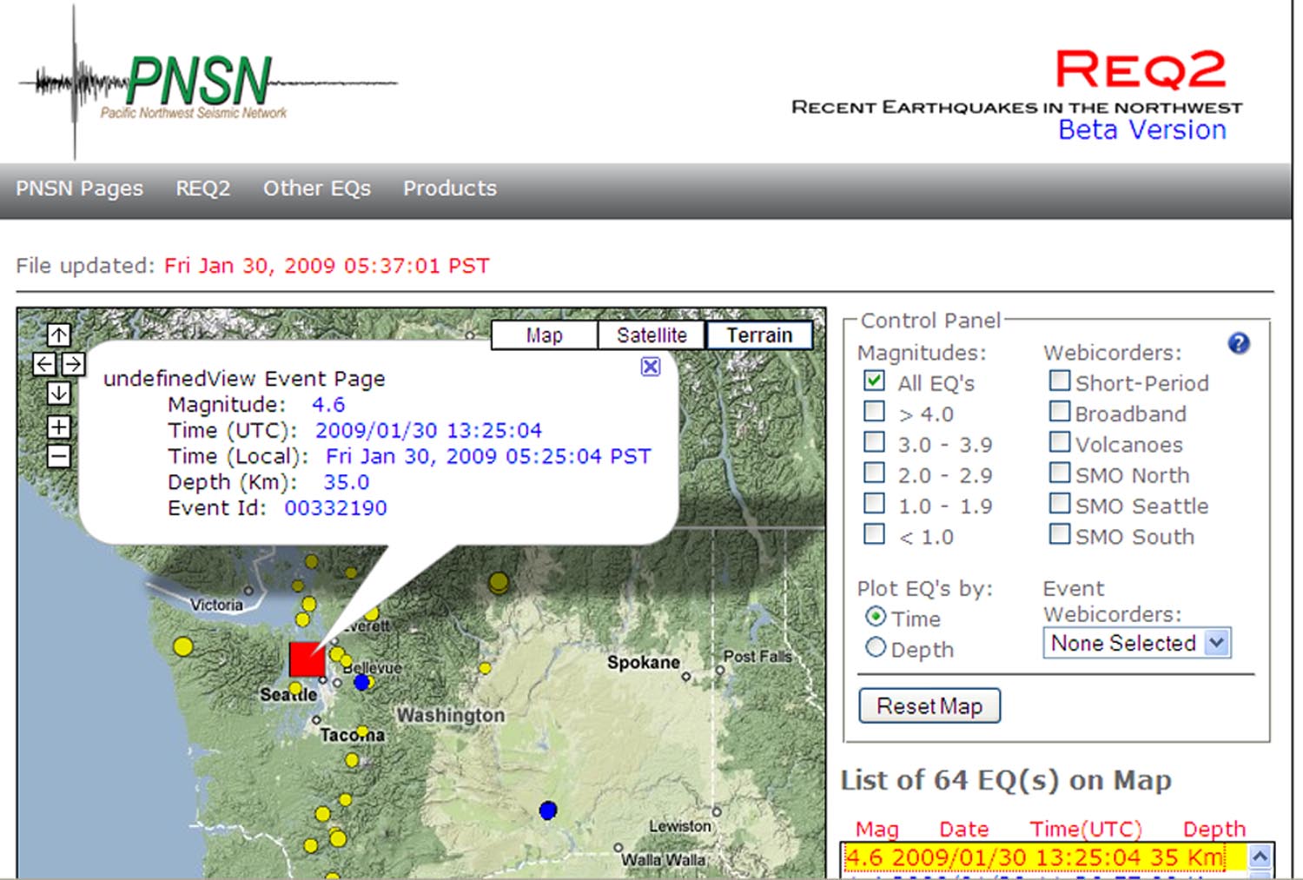
Task: Click the Reset Map button
Action: click(929, 705)
